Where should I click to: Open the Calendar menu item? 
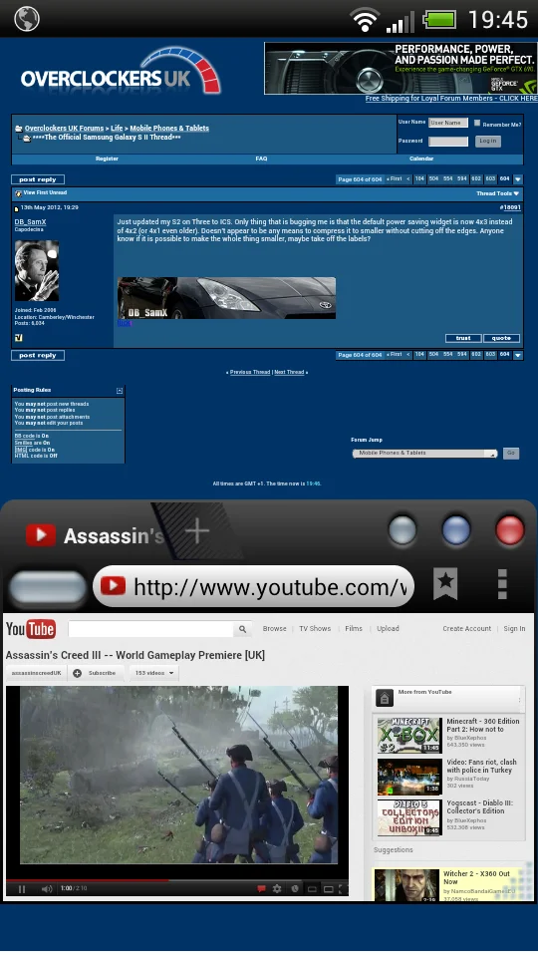pyautogui.click(x=420, y=159)
